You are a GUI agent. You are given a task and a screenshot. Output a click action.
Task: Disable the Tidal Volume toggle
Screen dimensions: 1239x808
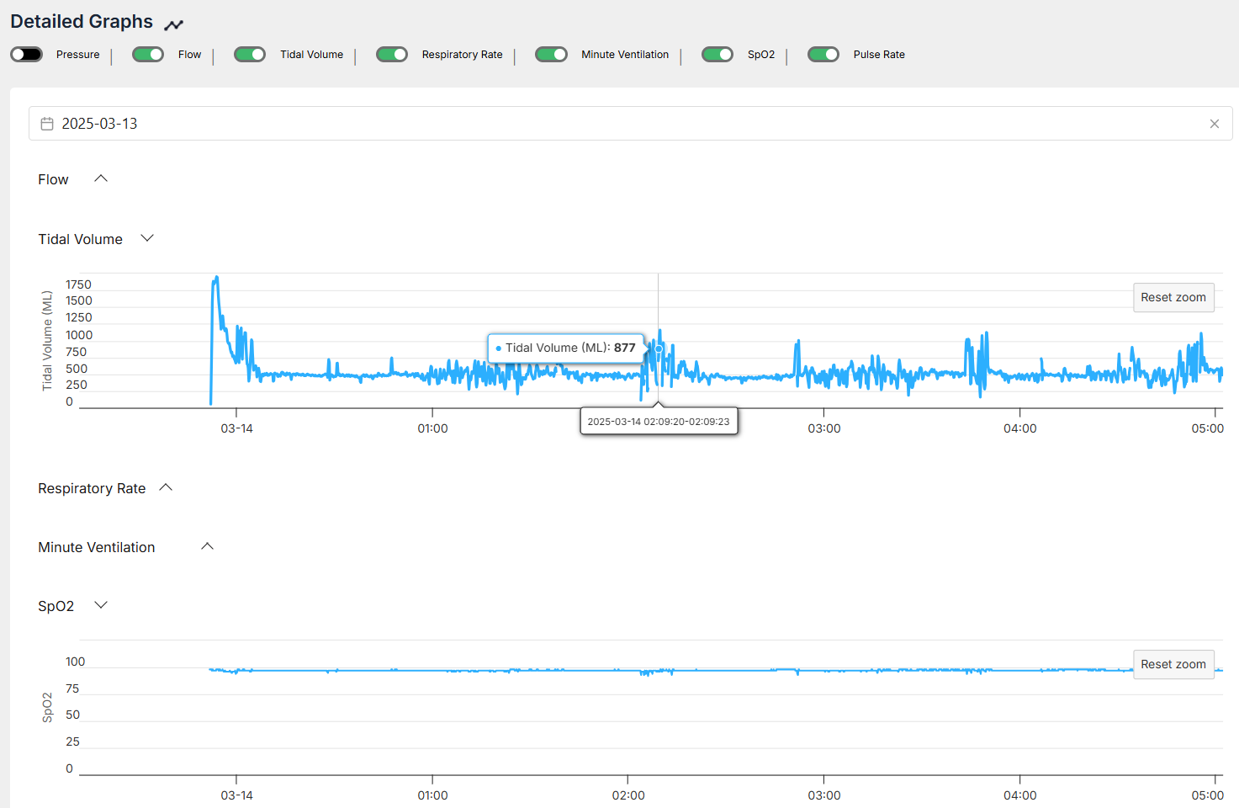tap(250, 55)
